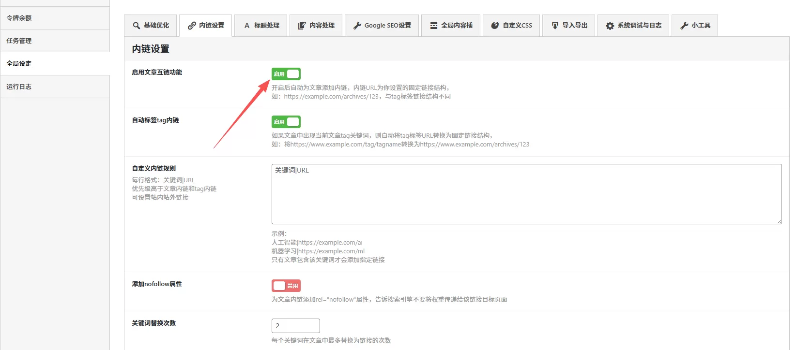Click the wrench icon on Google SEO设置 tab
The image size is (797, 350).
(x=357, y=26)
